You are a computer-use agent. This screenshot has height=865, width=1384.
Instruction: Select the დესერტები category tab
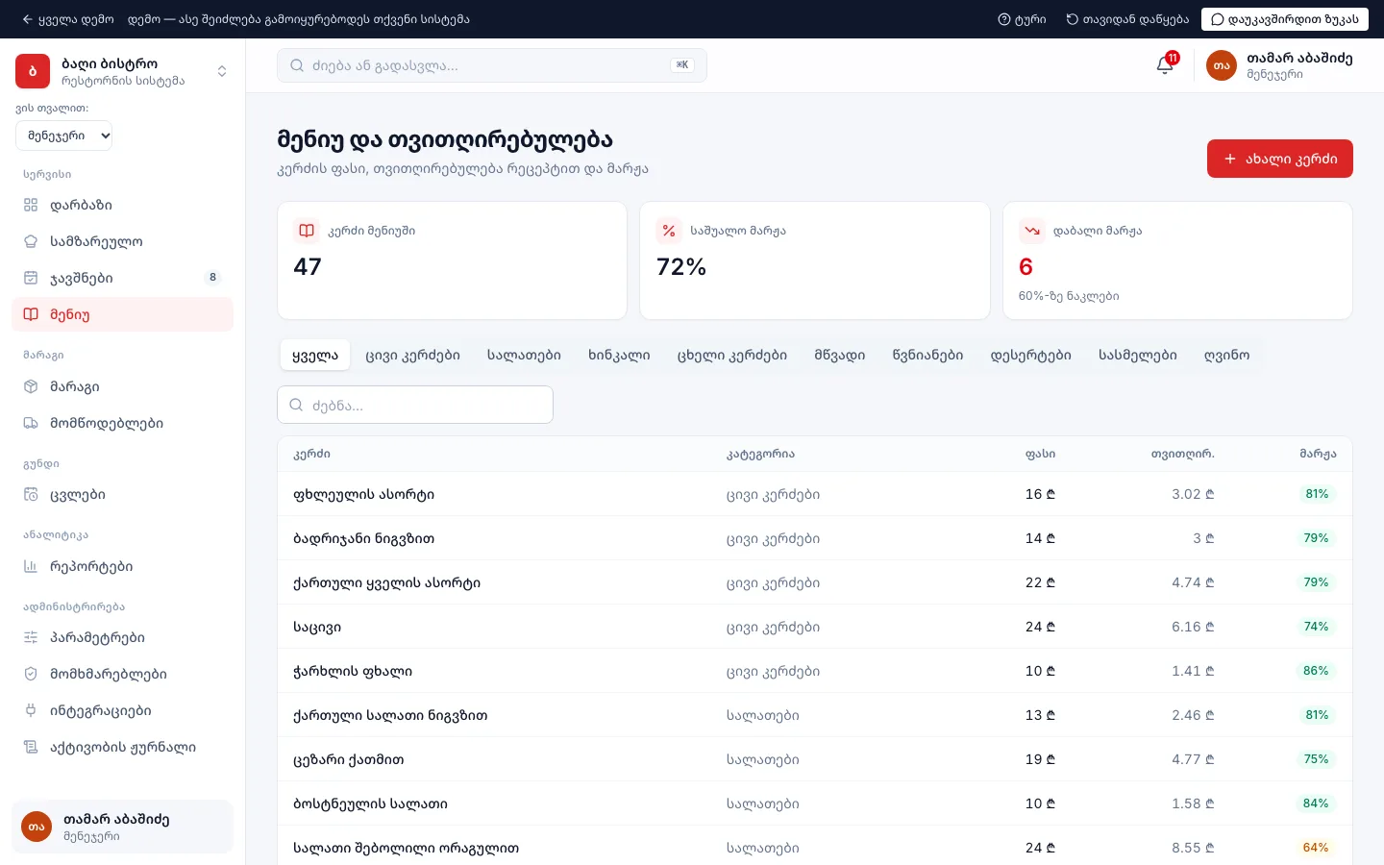pos(1031,355)
